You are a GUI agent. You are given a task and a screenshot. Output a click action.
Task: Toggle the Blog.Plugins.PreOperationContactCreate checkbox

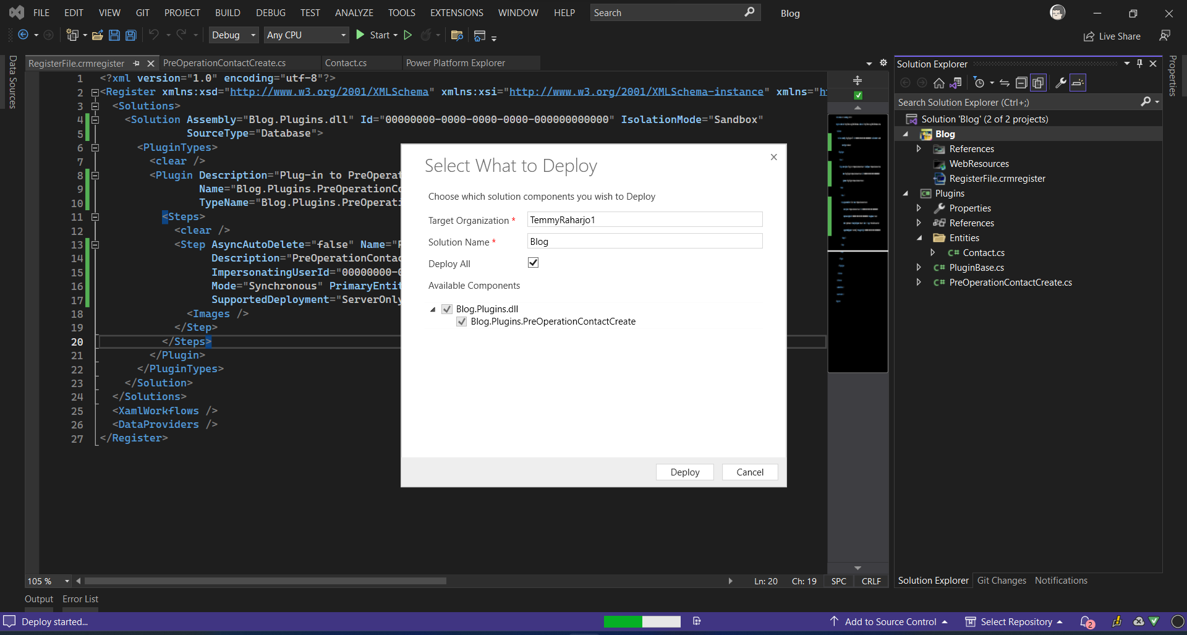[461, 322]
